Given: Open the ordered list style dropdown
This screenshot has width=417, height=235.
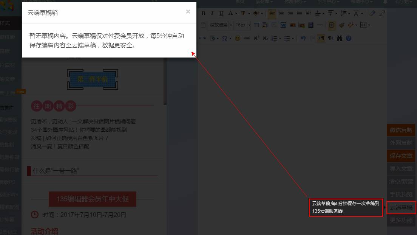Looking at the screenshot, I should pos(280,38).
